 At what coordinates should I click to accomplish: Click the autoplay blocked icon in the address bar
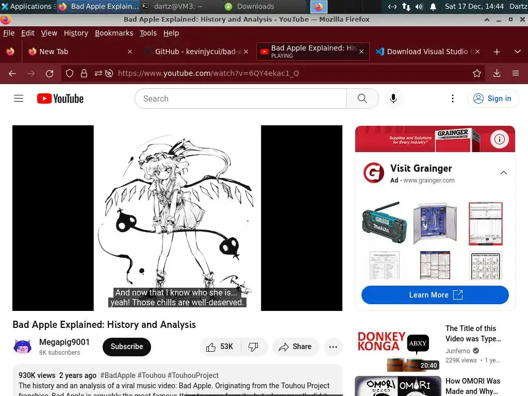[x=109, y=73]
